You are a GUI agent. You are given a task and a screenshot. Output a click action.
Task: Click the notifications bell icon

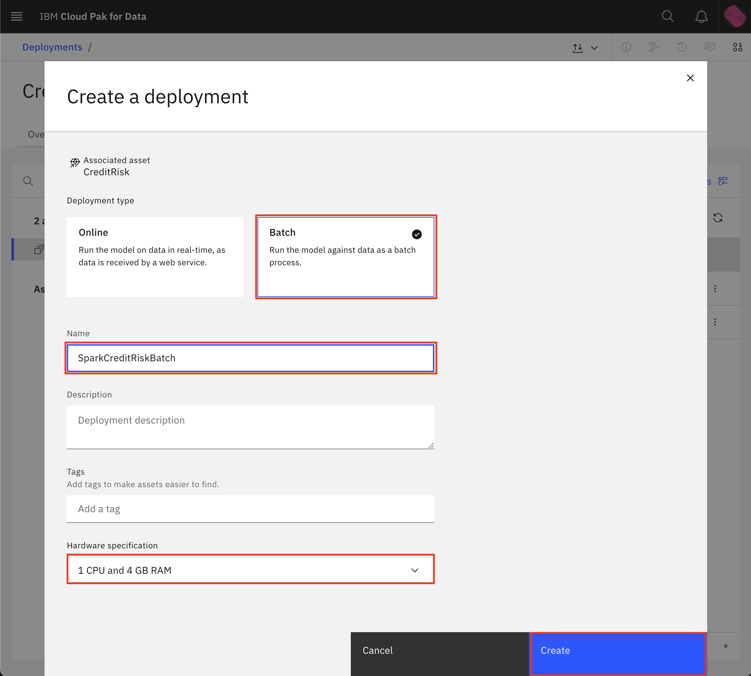coord(702,16)
